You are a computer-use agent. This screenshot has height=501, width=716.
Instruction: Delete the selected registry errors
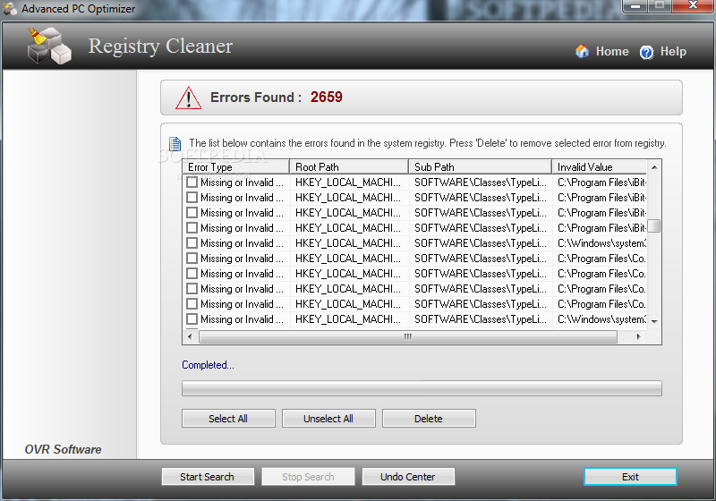429,419
